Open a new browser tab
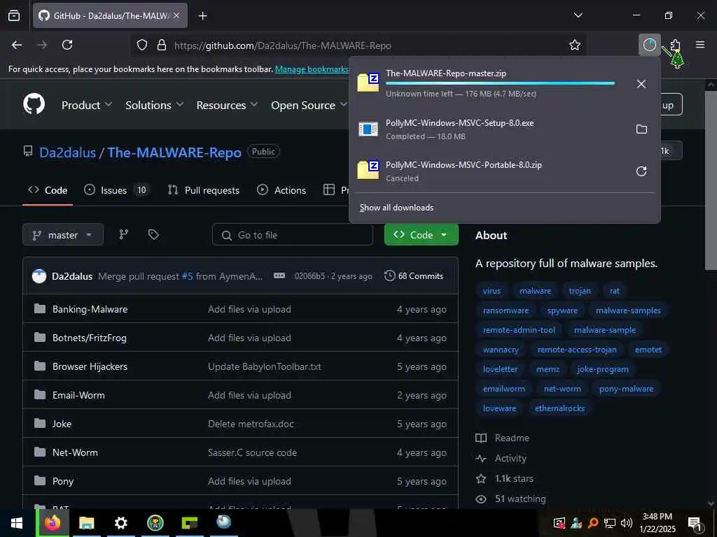 coord(202,16)
